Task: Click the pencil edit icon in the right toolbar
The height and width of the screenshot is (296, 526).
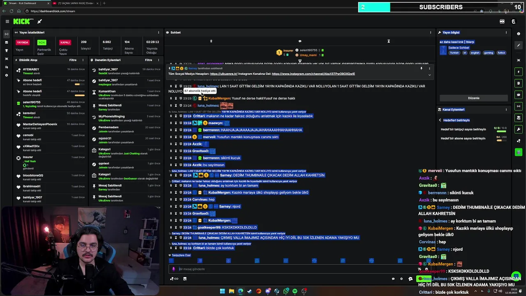Action: 519,46
